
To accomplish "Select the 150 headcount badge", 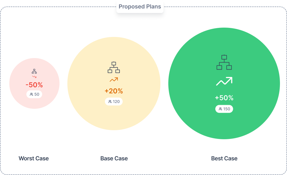I will 224,109.
